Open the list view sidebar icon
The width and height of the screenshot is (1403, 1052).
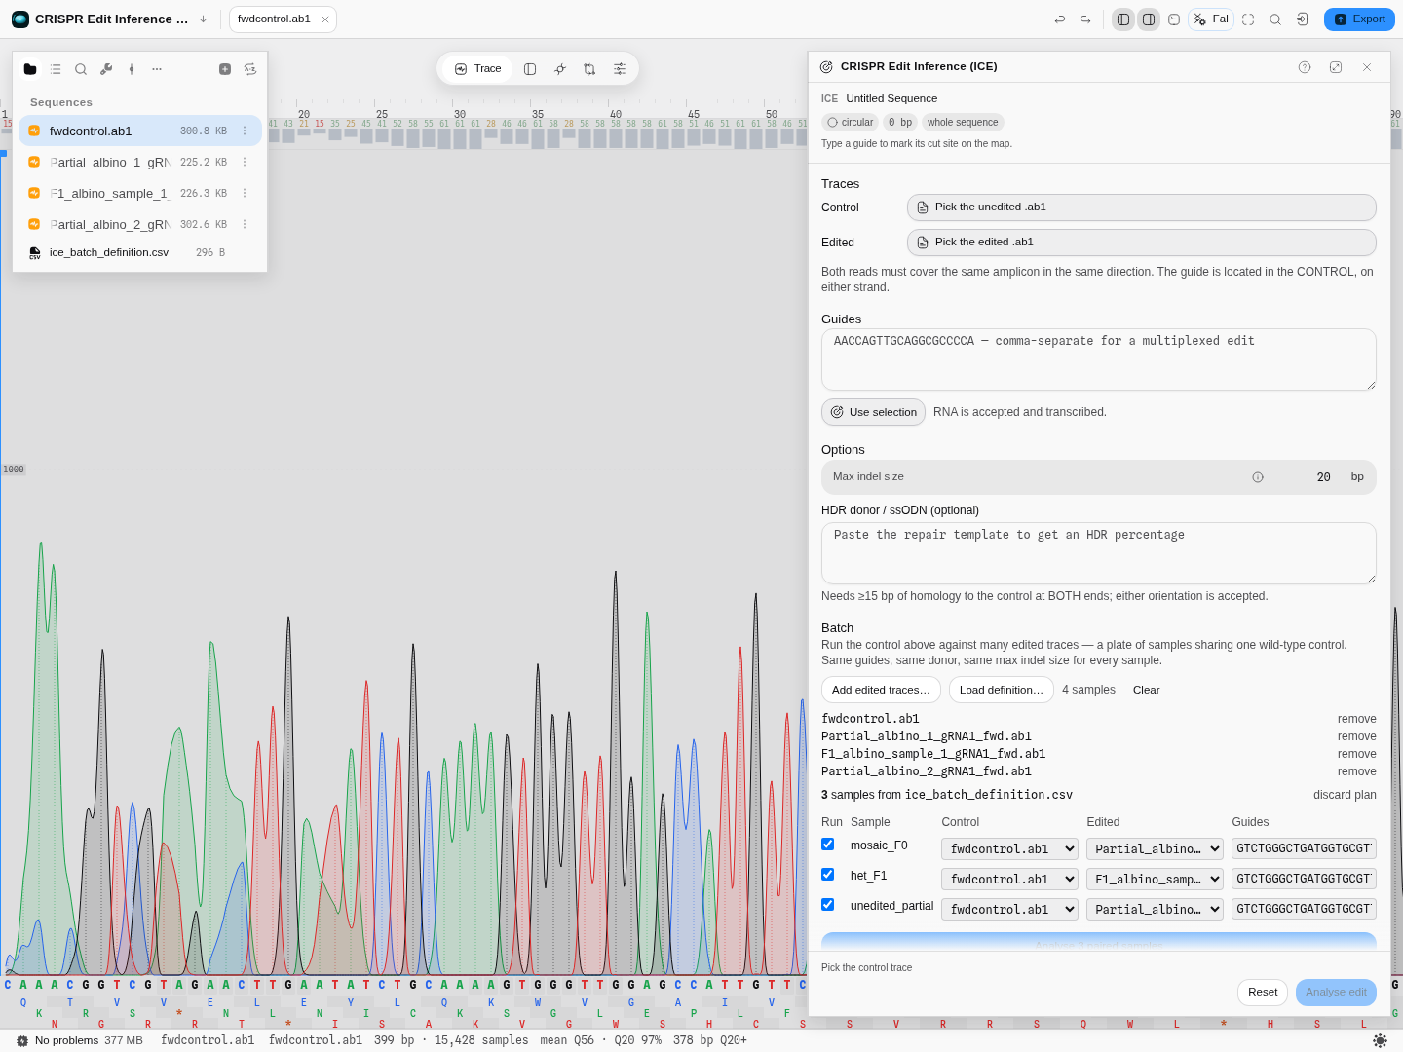pos(56,69)
